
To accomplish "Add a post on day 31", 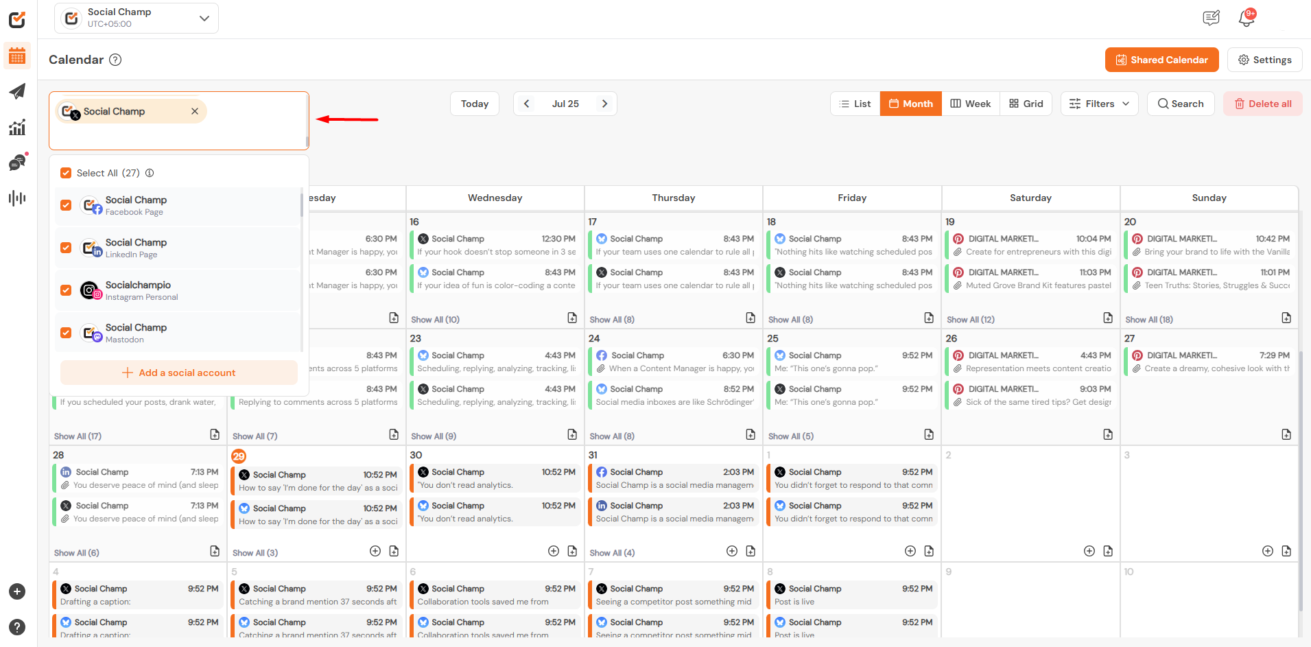I will [732, 551].
